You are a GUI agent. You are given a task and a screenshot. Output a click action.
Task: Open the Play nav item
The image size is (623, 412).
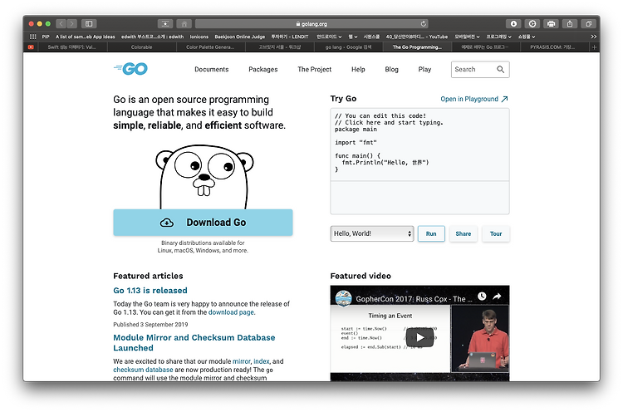pyautogui.click(x=424, y=70)
